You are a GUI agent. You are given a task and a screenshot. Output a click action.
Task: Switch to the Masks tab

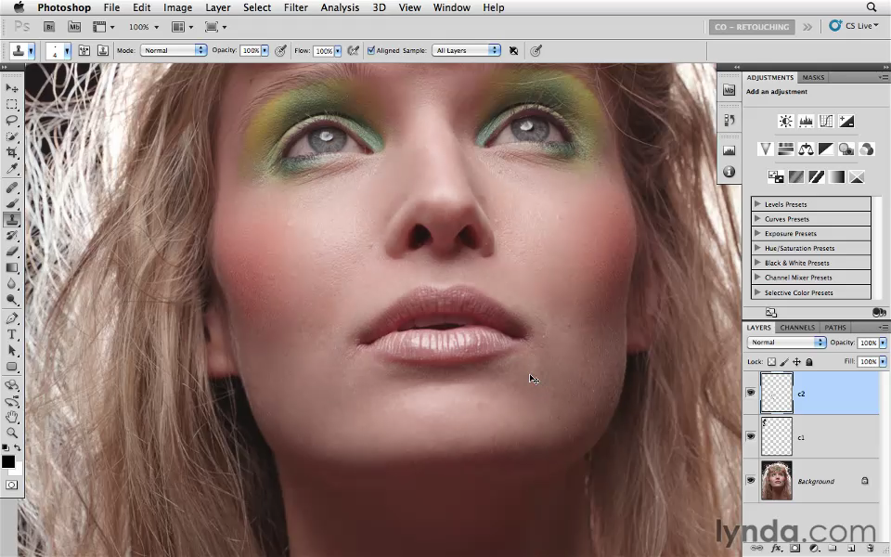tap(813, 77)
